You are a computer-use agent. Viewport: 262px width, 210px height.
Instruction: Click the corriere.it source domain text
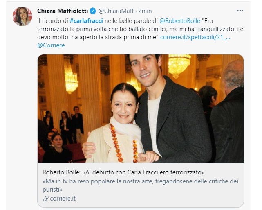pyautogui.click(x=63, y=199)
